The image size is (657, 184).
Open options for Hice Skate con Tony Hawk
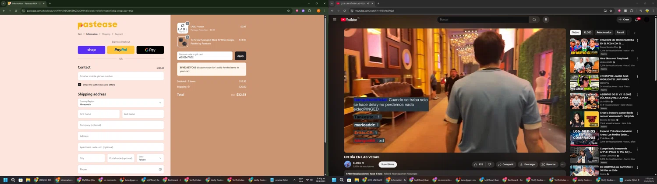tap(637, 59)
